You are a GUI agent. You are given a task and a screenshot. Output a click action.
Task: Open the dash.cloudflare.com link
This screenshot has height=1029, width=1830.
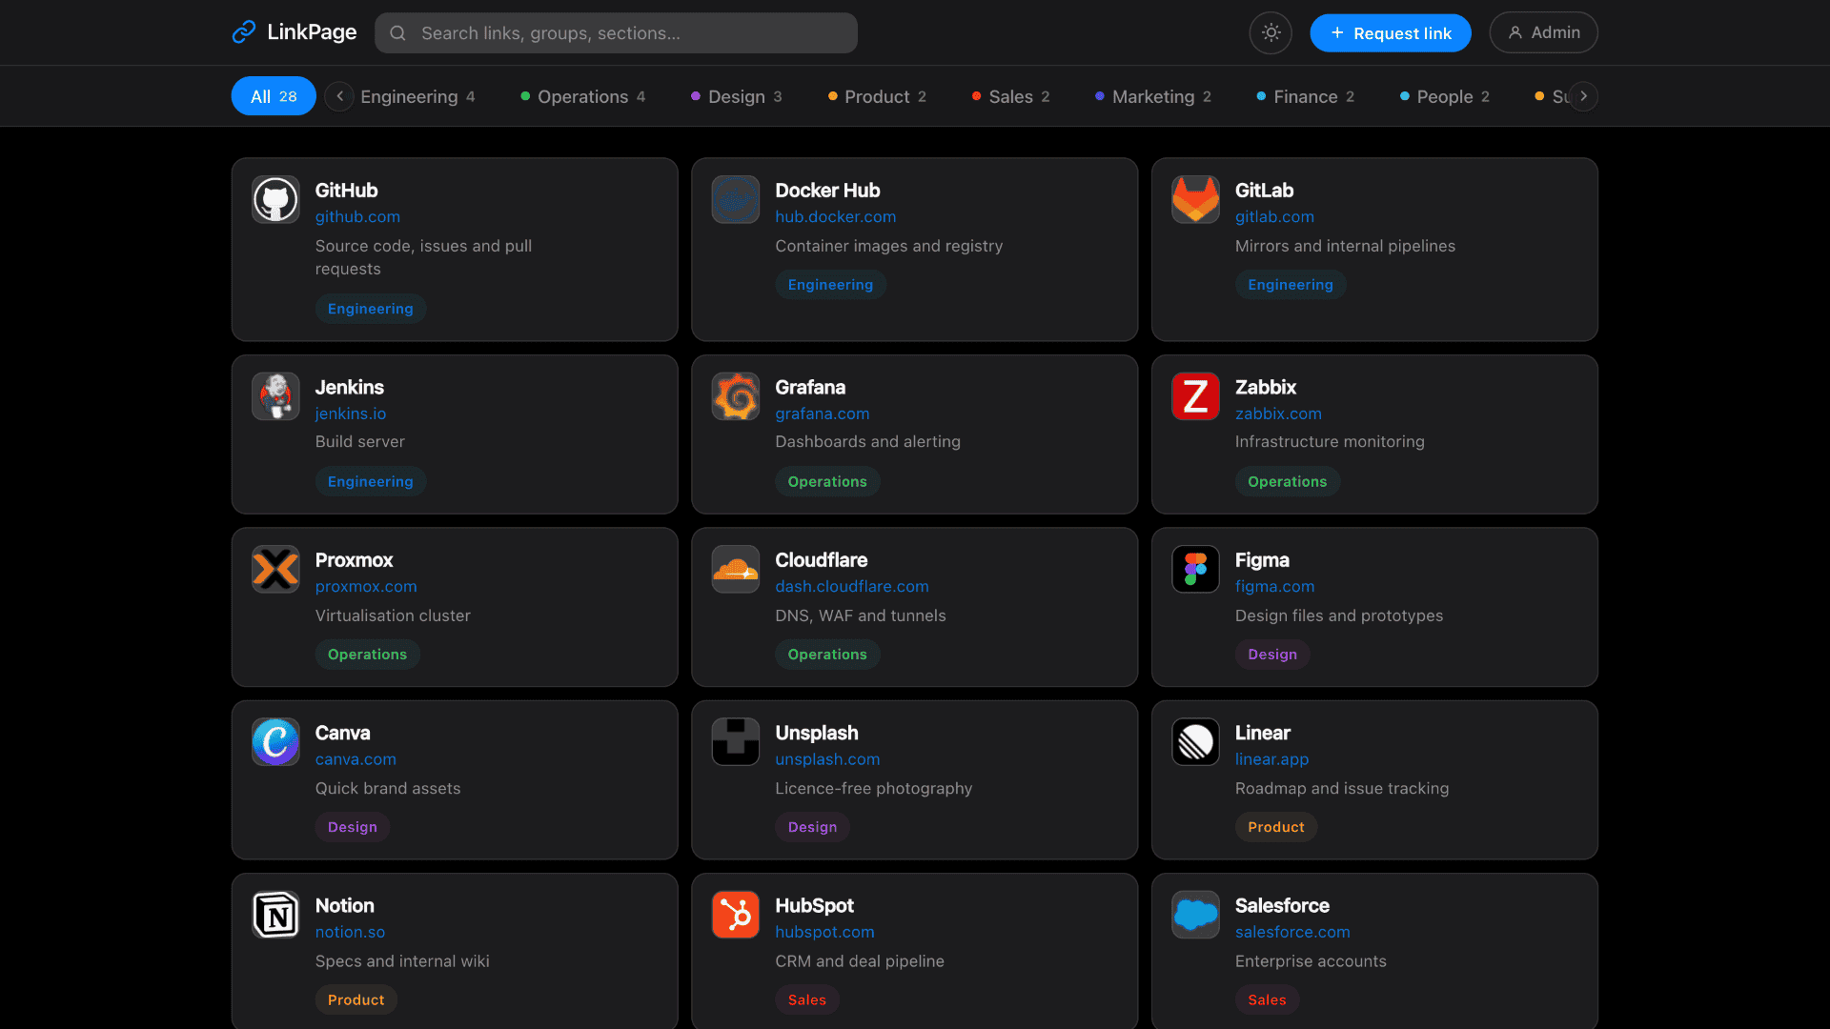pos(852,587)
